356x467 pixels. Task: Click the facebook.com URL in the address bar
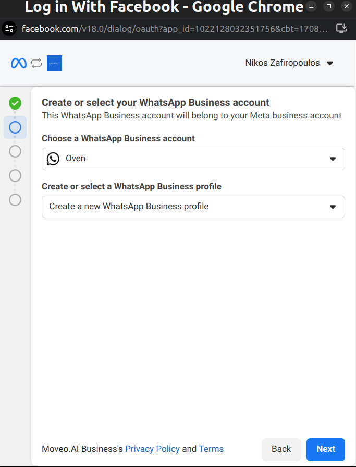click(175, 29)
